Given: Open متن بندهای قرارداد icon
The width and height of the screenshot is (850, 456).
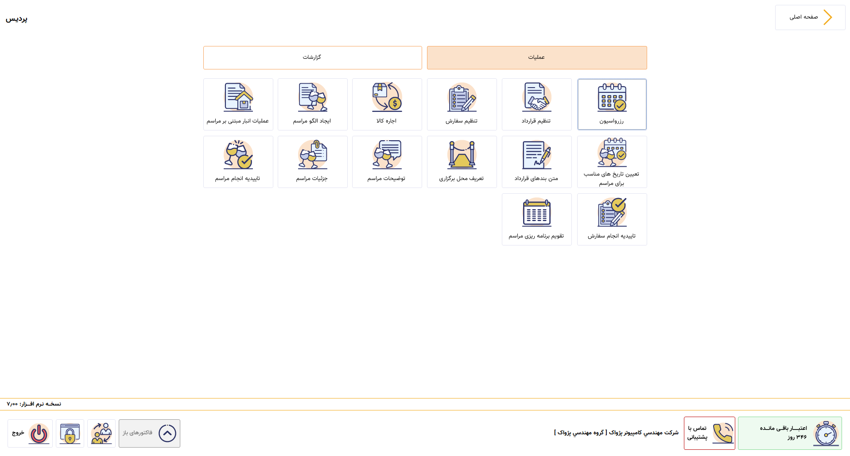Looking at the screenshot, I should click(x=536, y=156).
